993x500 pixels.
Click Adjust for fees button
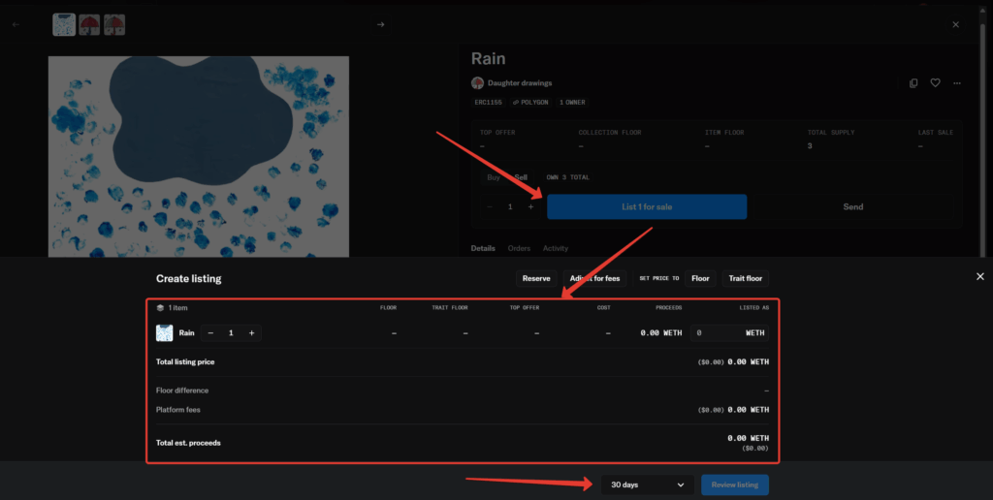tap(594, 278)
